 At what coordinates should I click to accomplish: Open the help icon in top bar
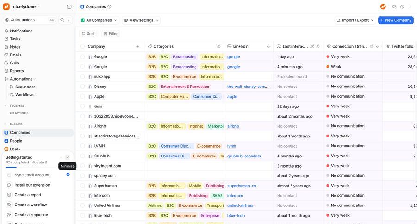[402, 7]
